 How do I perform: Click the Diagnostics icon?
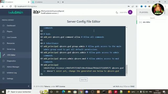(x=3, y=61)
